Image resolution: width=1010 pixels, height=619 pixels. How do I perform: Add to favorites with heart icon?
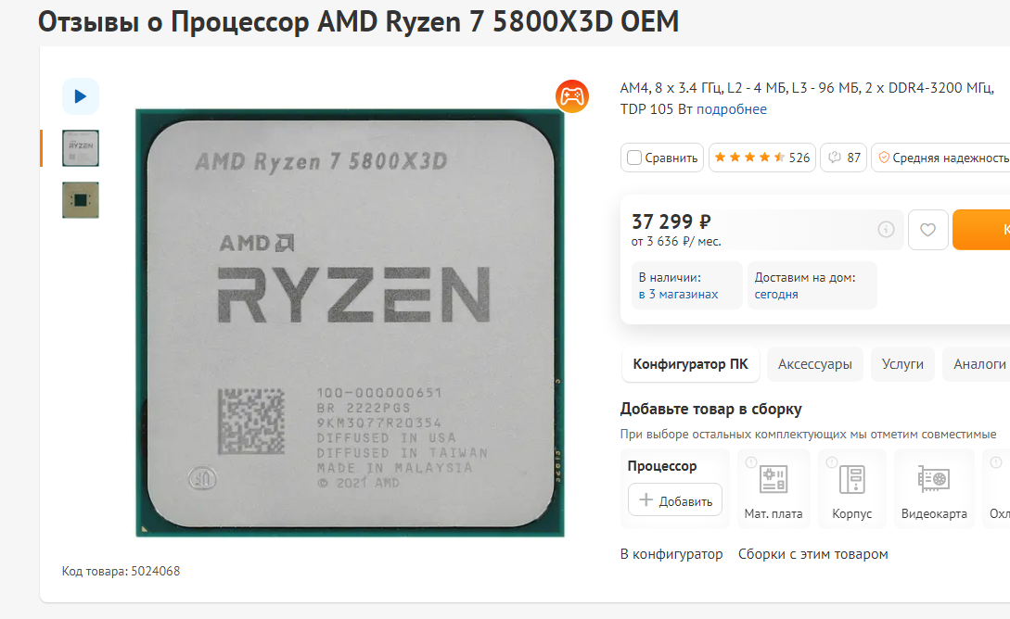tap(927, 230)
